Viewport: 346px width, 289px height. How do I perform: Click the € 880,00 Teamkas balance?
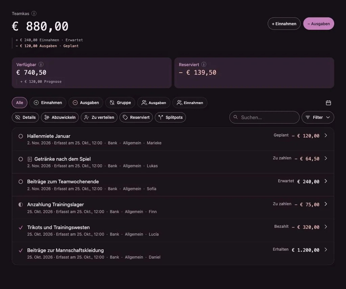40,26
